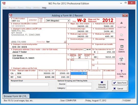The width and height of the screenshot is (138, 105).
Task: Uncheck the Retirement plan checkbox
Action: (79, 57)
